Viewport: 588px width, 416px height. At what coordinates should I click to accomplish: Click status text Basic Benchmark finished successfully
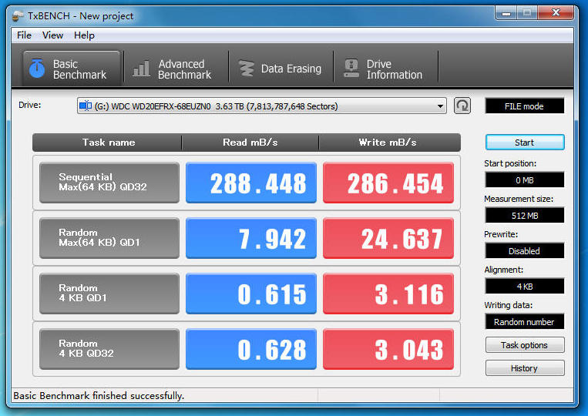coord(99,396)
